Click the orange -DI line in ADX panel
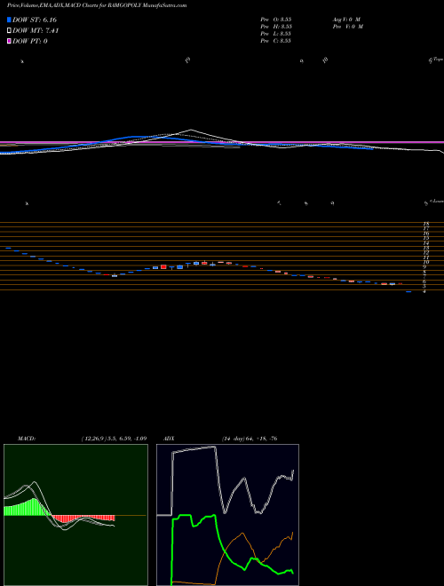This screenshot has width=444, height=586. click(x=242, y=534)
